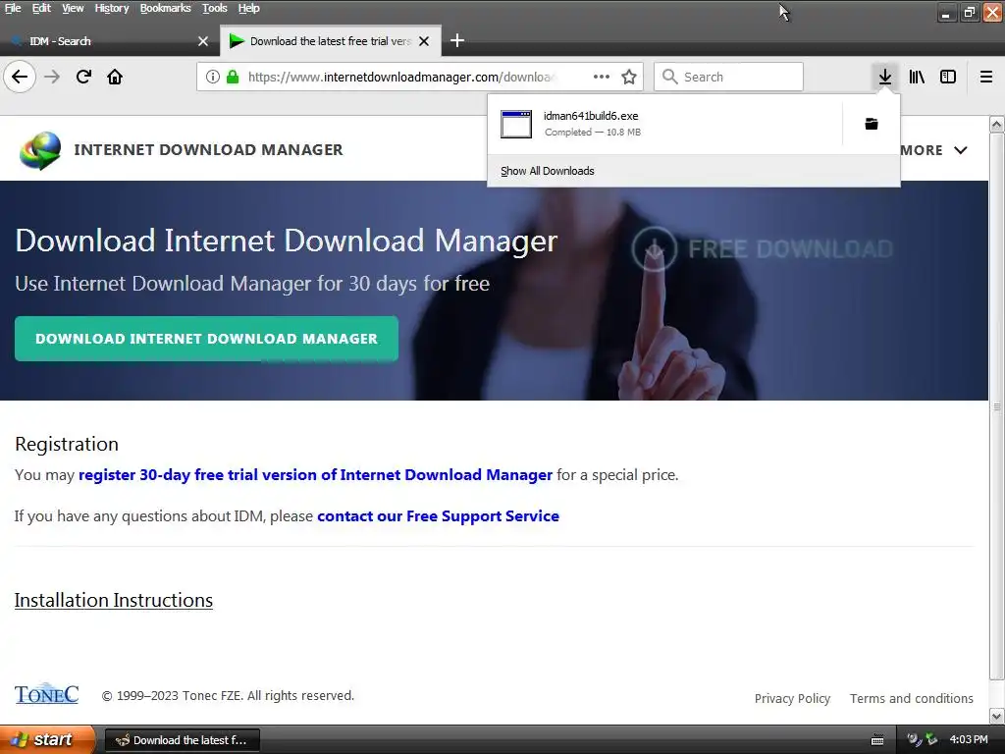Open page actions three-dot menu
1005x754 pixels.
coord(602,77)
